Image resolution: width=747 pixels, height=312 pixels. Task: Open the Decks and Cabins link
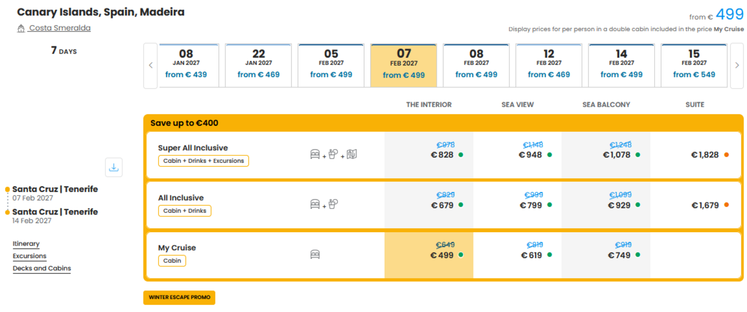pyautogui.click(x=42, y=268)
